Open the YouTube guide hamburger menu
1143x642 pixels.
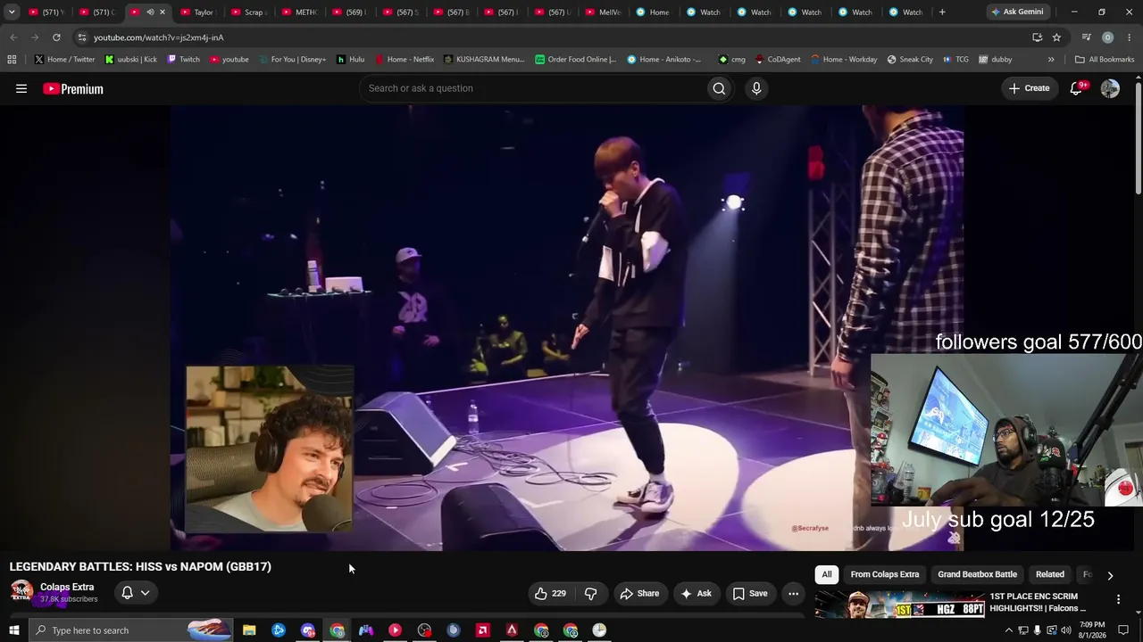click(x=21, y=88)
